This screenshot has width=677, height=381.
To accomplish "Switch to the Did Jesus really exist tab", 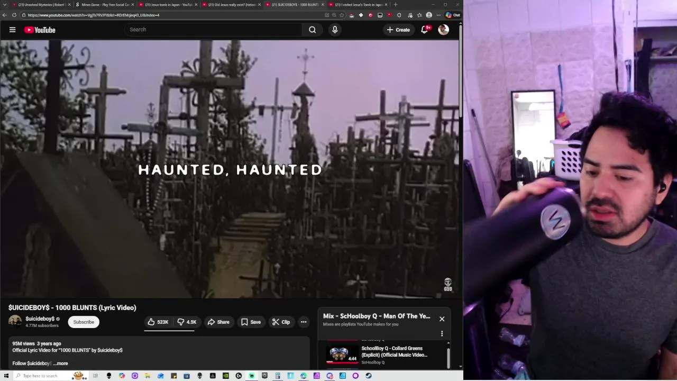I will tap(232, 5).
